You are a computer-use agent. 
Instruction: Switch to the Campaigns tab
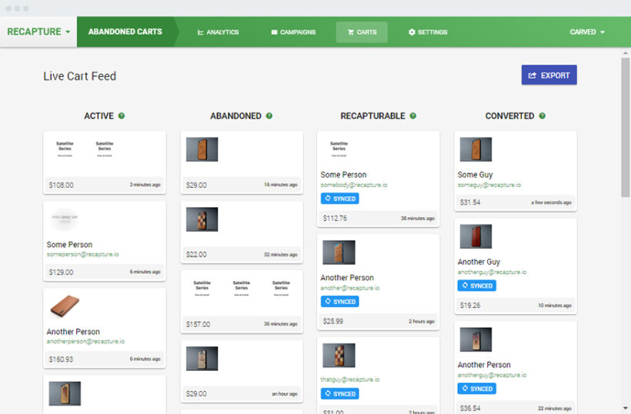(x=293, y=32)
